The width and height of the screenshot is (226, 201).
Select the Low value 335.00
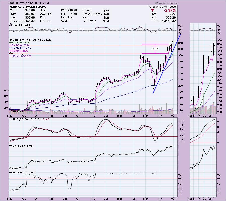tap(30, 17)
